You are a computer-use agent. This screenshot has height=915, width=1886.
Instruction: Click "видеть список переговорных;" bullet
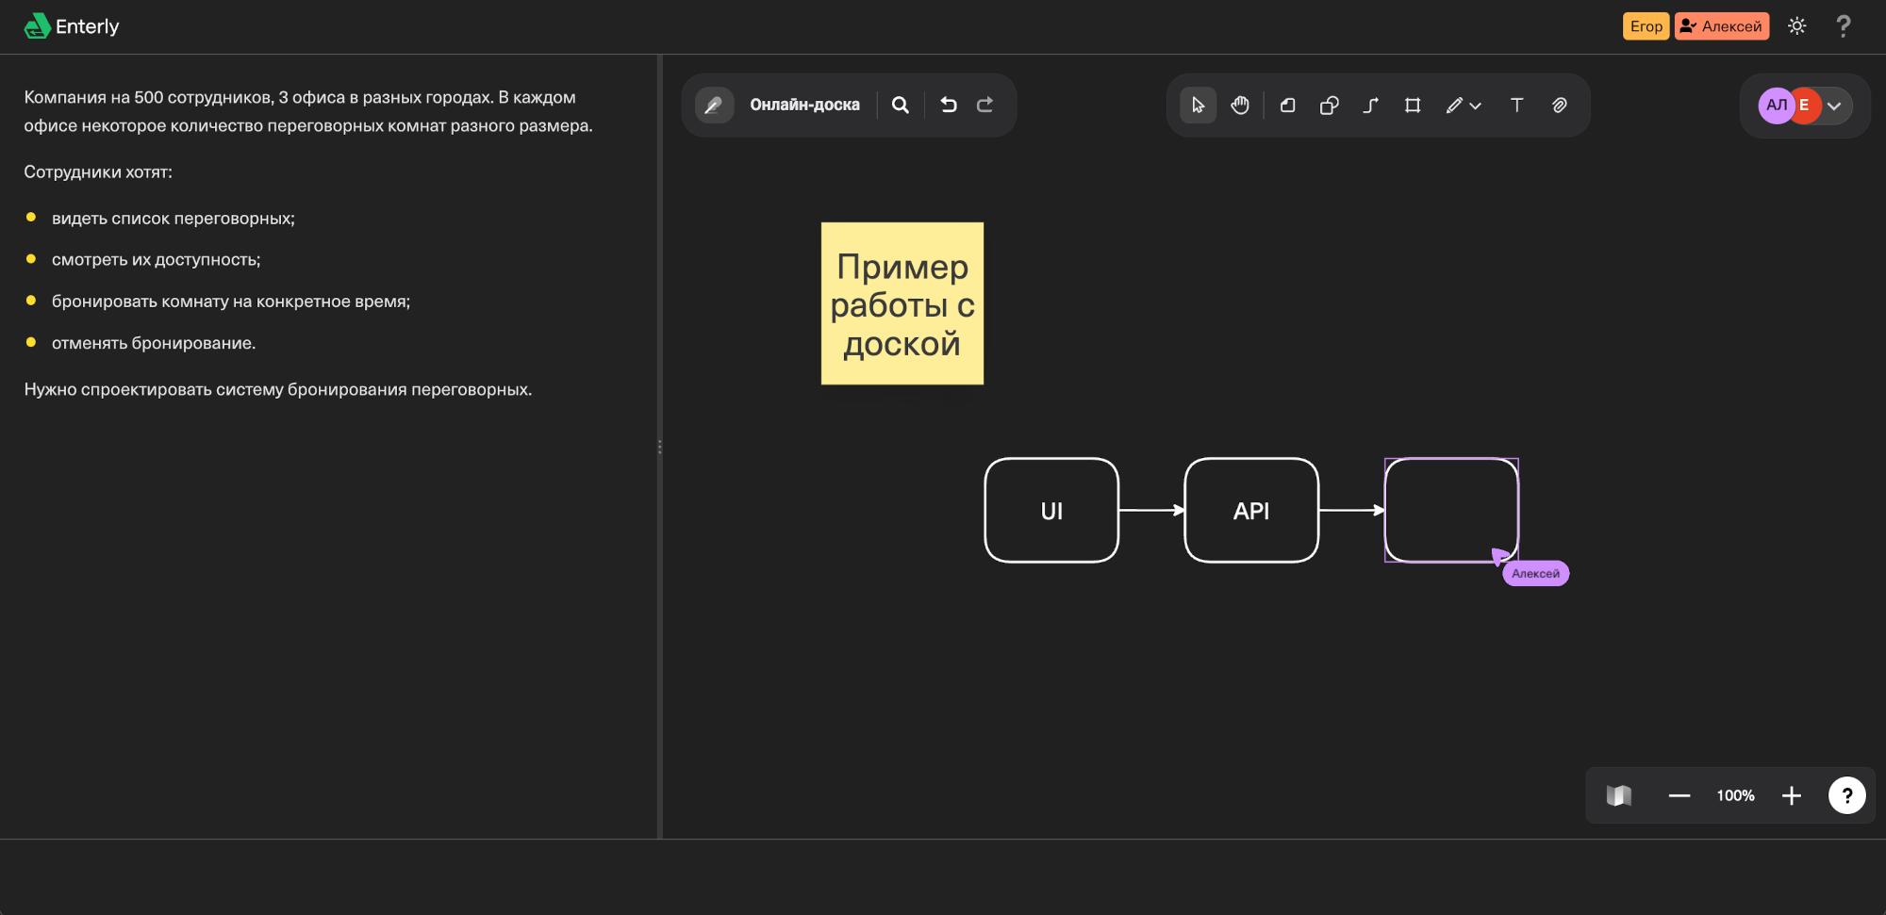tap(174, 219)
